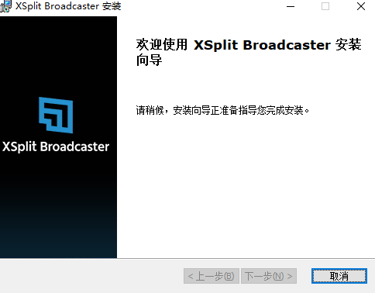This screenshot has height=293, width=375.
Task: Click the window title XSplit Broadcaster 安装
Action: tap(68, 6)
